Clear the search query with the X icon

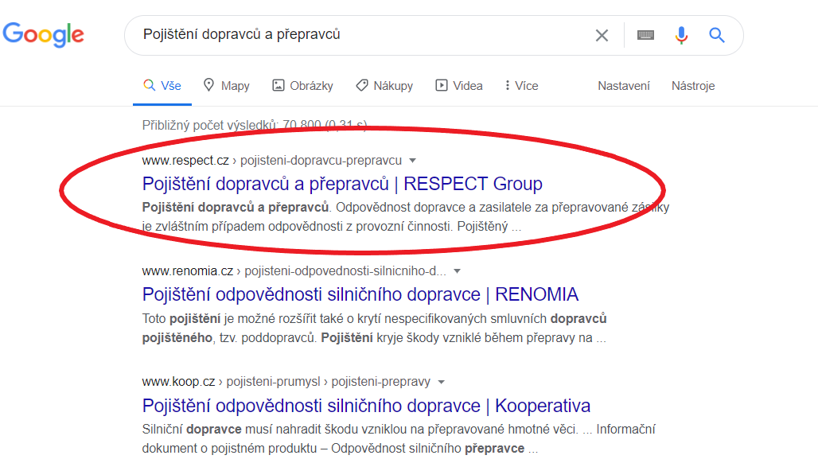point(602,36)
